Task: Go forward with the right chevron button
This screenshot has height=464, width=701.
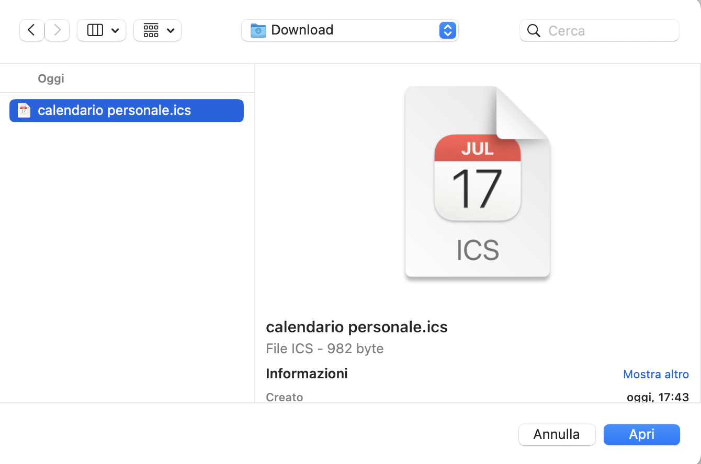Action: tap(57, 30)
